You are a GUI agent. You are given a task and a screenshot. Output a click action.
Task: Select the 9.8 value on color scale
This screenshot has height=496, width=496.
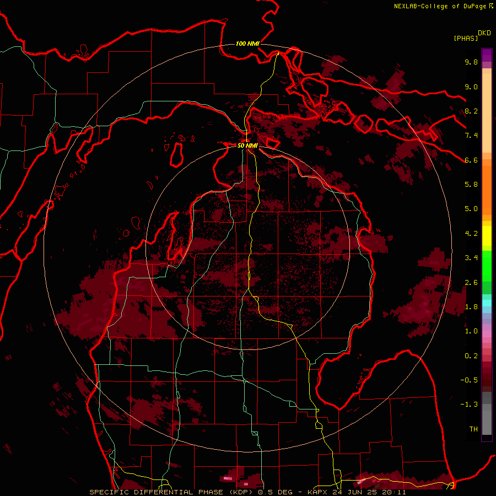click(x=471, y=62)
